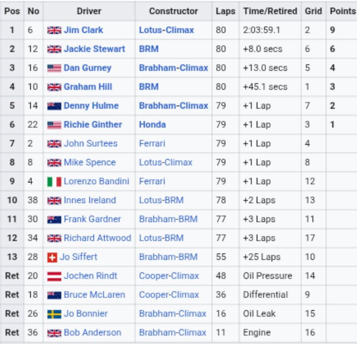The width and height of the screenshot is (357, 344).
Task: Click the UK flag beside Graham Hill
Action: [54, 87]
